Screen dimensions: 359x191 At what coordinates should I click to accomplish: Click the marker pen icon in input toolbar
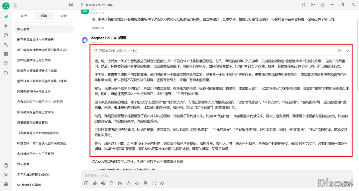pyautogui.click(x=145, y=183)
